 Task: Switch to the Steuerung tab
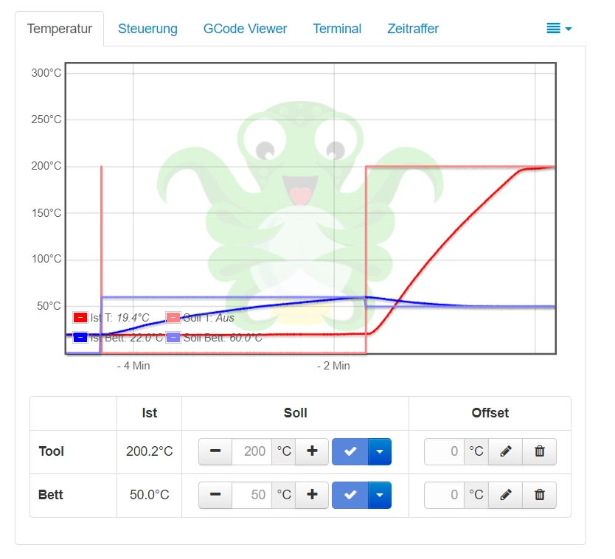click(x=147, y=29)
